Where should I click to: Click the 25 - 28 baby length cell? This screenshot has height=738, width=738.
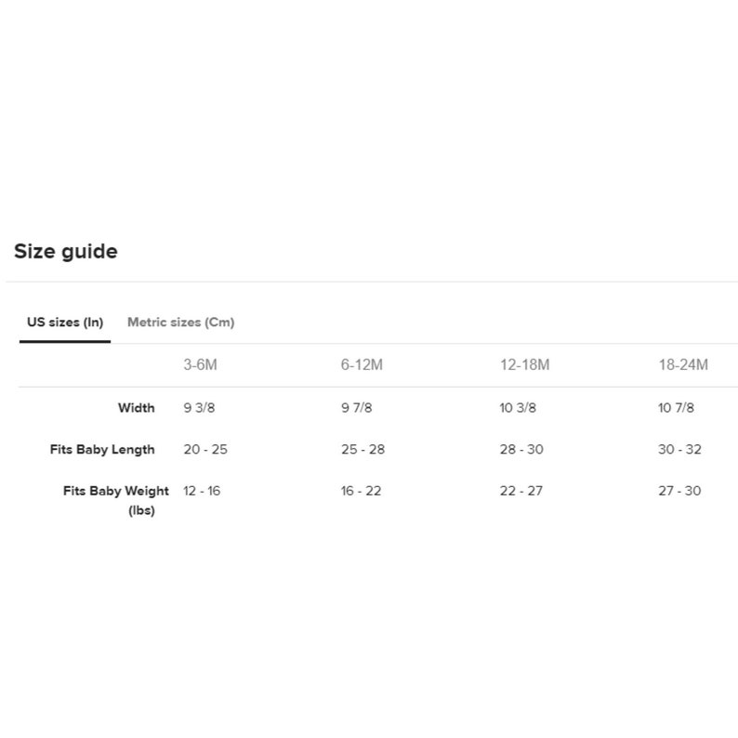tap(362, 450)
